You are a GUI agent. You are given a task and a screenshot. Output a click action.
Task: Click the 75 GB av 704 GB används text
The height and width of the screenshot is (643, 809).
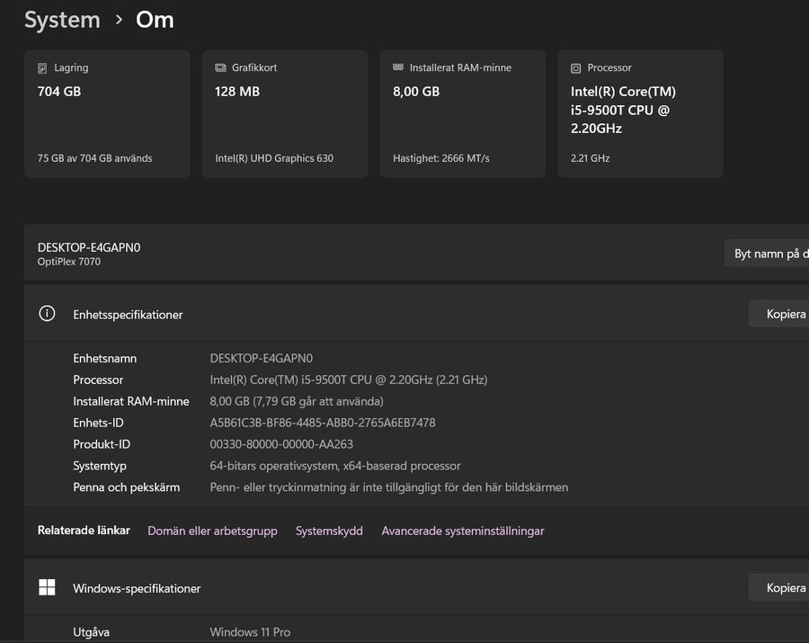click(x=95, y=158)
